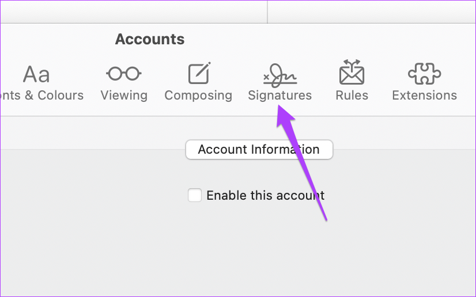Viewport: 476px width, 297px height.
Task: Tick the Enable this account checkbox
Action: click(x=195, y=195)
